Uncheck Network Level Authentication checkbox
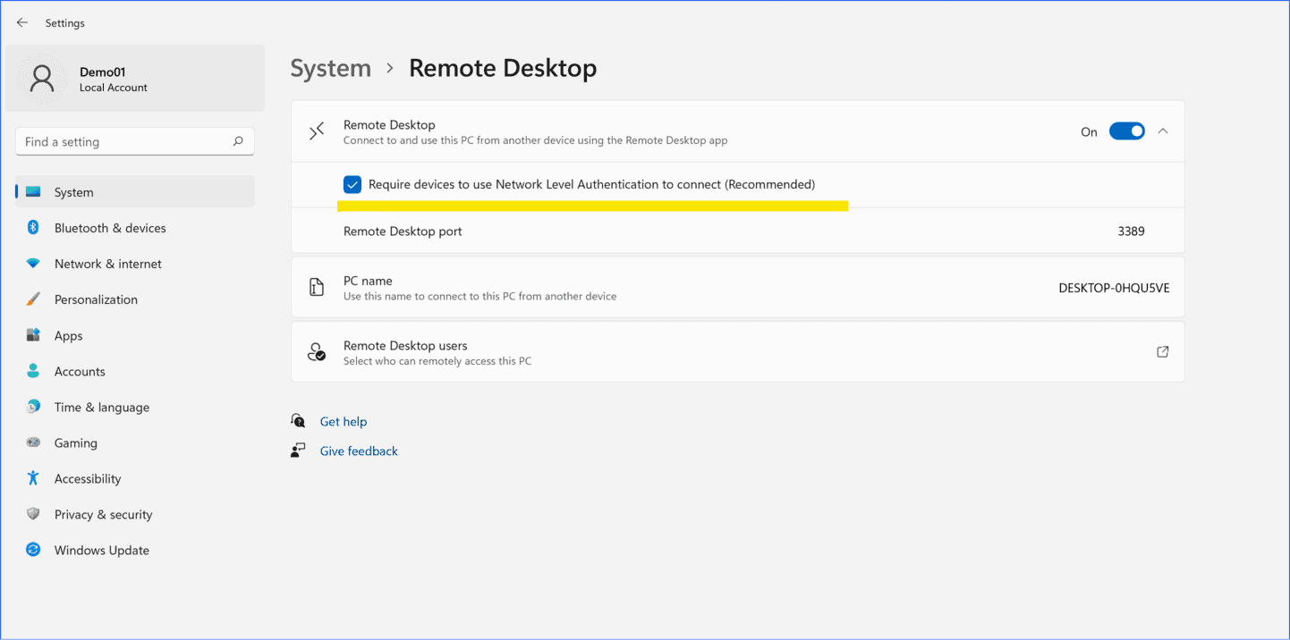Screen dimensions: 1290x640 [x=352, y=185]
